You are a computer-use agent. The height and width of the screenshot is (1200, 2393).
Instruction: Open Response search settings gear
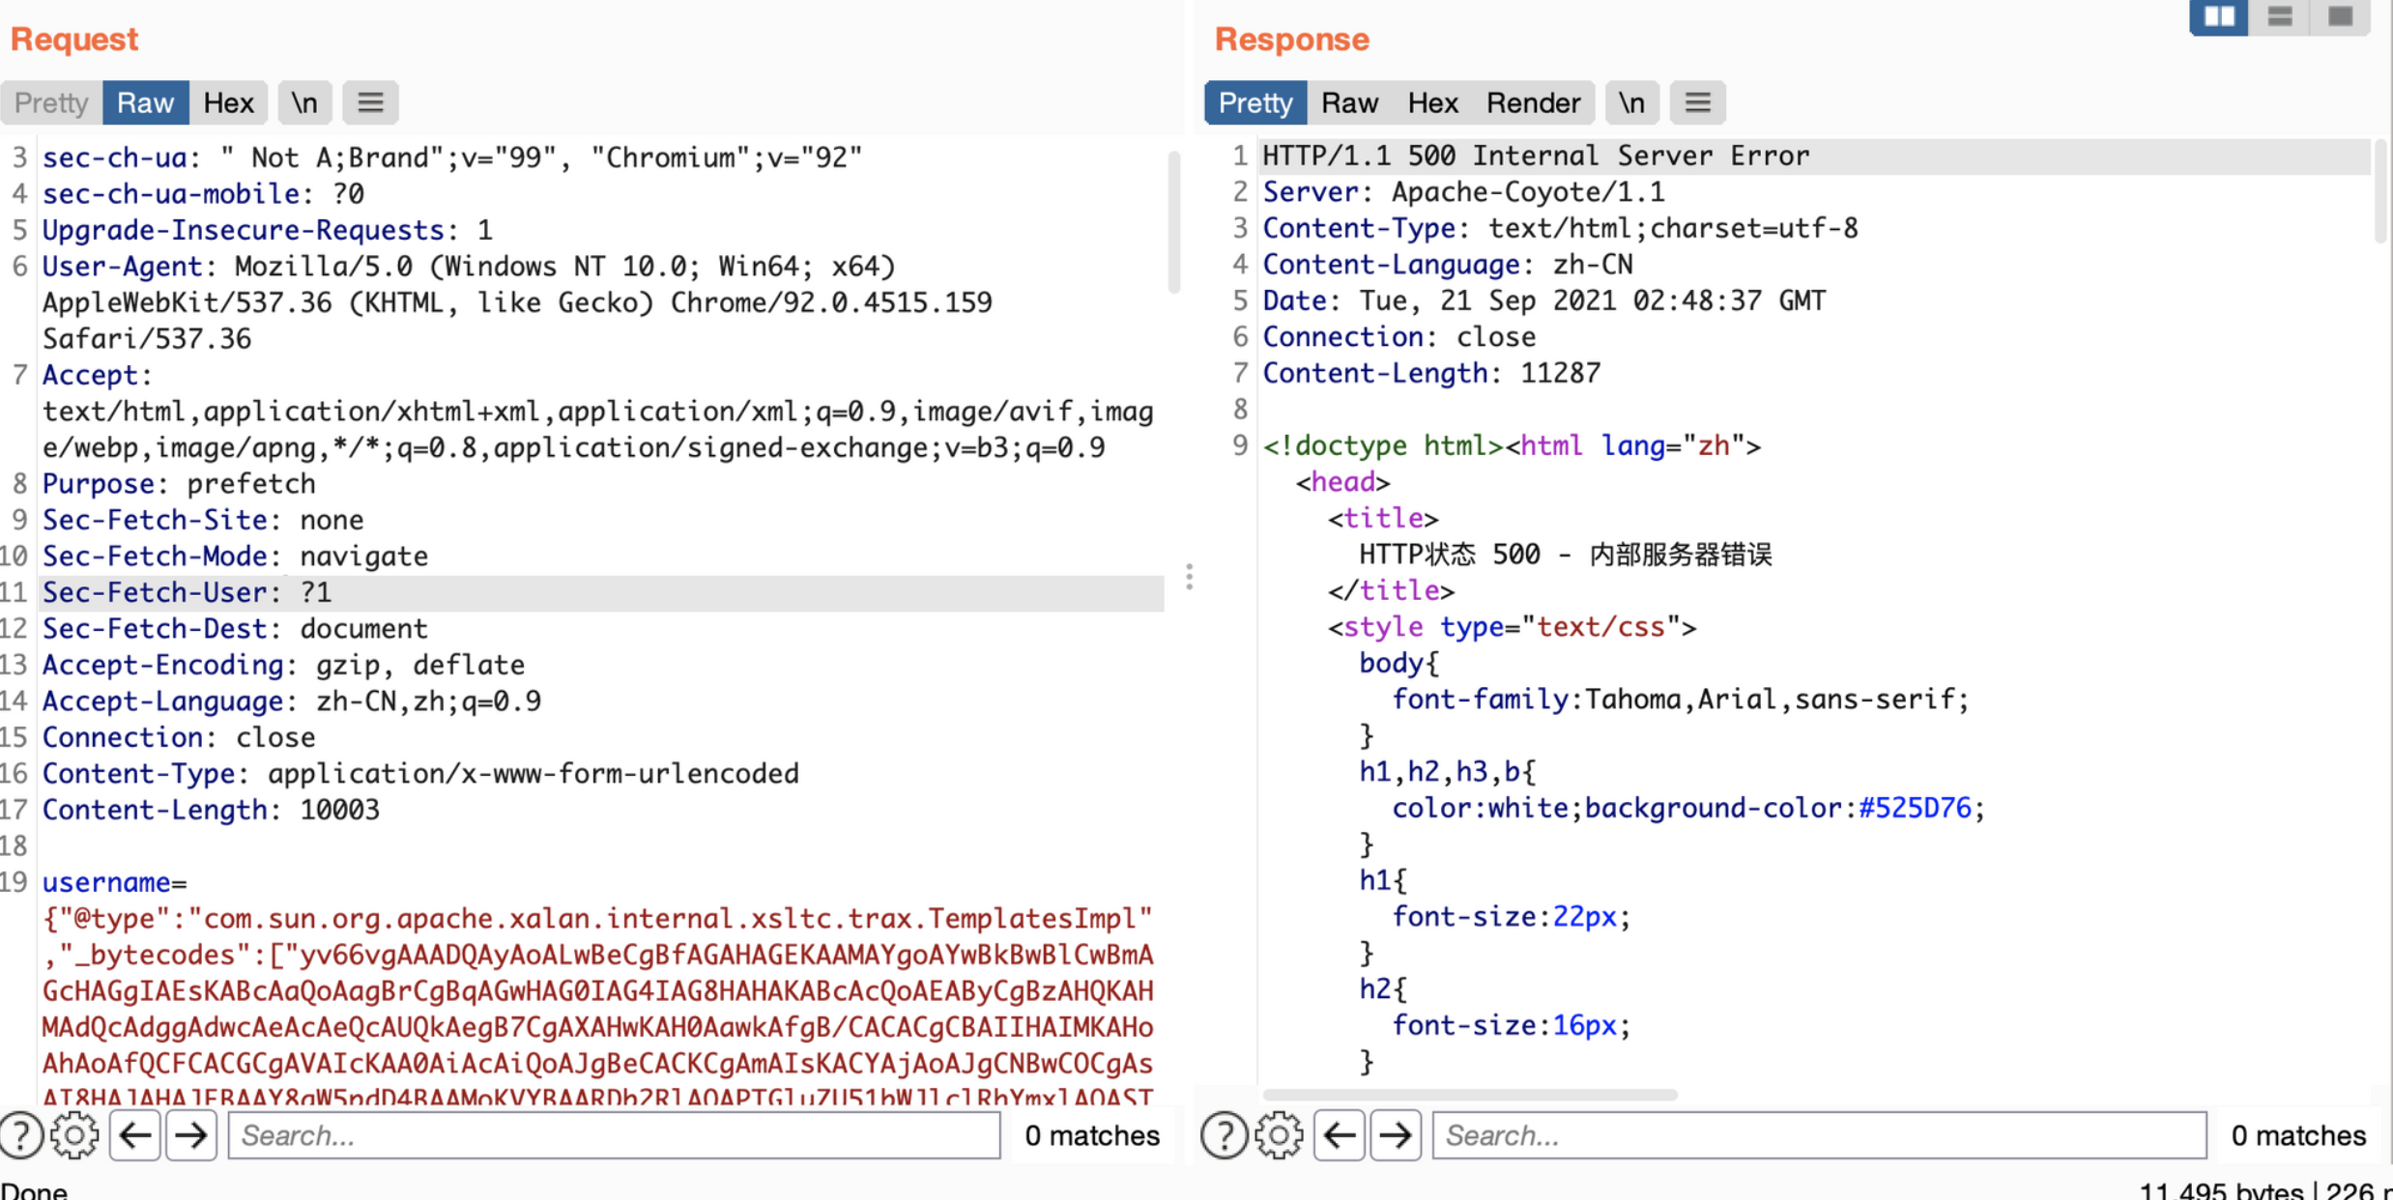[1279, 1135]
